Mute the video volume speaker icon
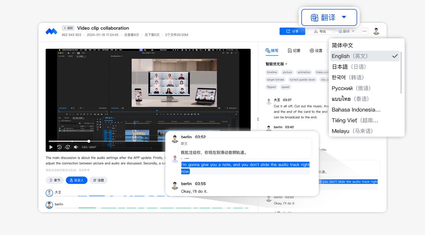This screenshot has width=425, height=235. pyautogui.click(x=76, y=147)
